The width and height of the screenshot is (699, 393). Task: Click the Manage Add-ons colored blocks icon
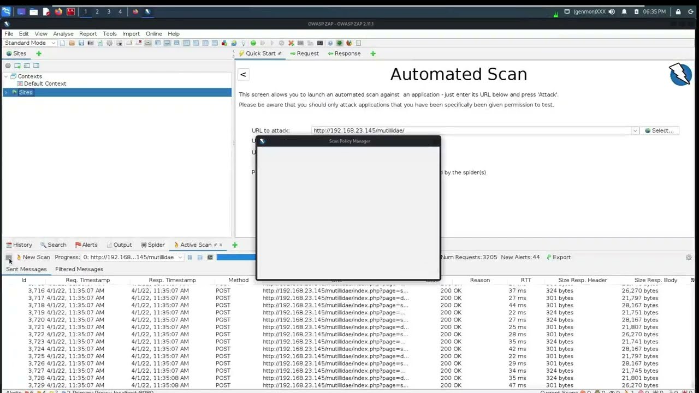pyautogui.click(x=224, y=43)
